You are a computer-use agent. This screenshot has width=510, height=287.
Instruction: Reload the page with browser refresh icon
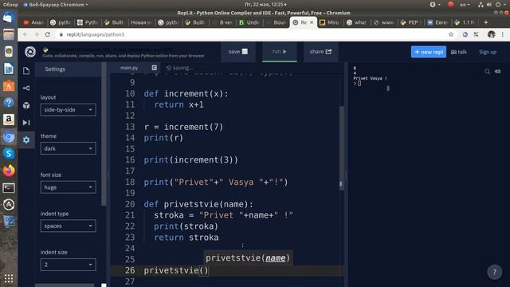(48, 34)
